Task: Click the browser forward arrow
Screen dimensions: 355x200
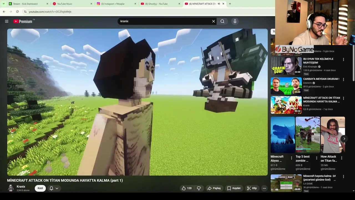Action: point(11,12)
